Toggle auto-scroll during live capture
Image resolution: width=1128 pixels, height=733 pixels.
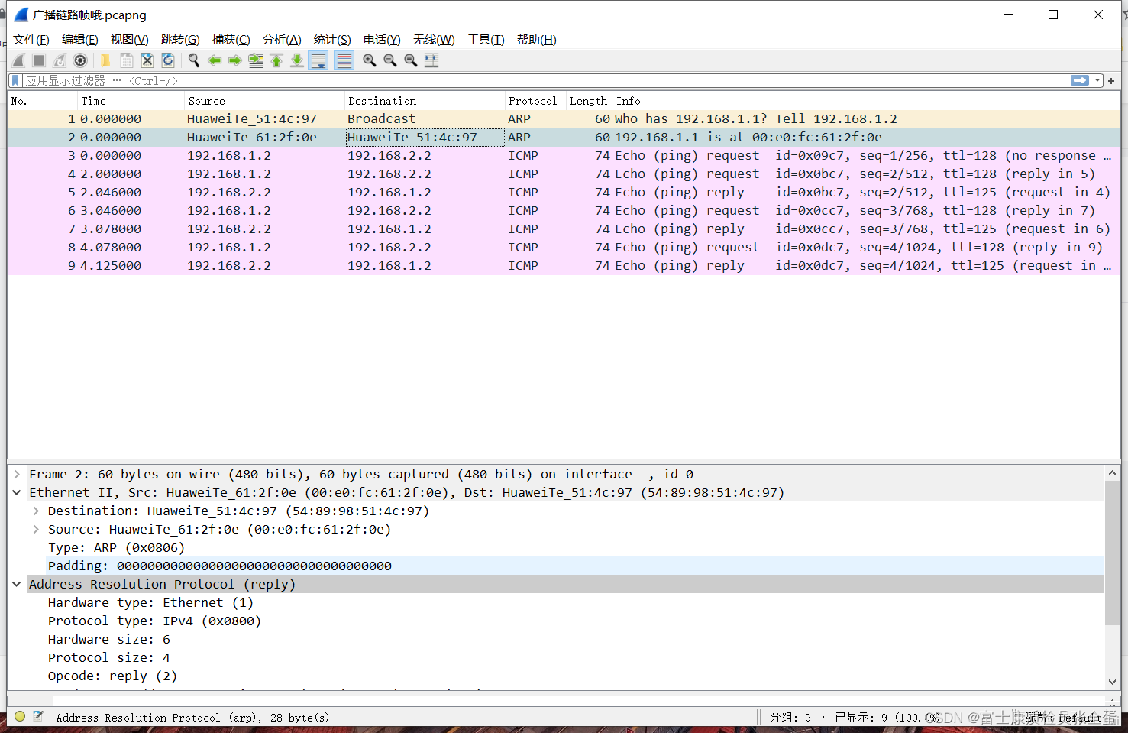tap(319, 60)
